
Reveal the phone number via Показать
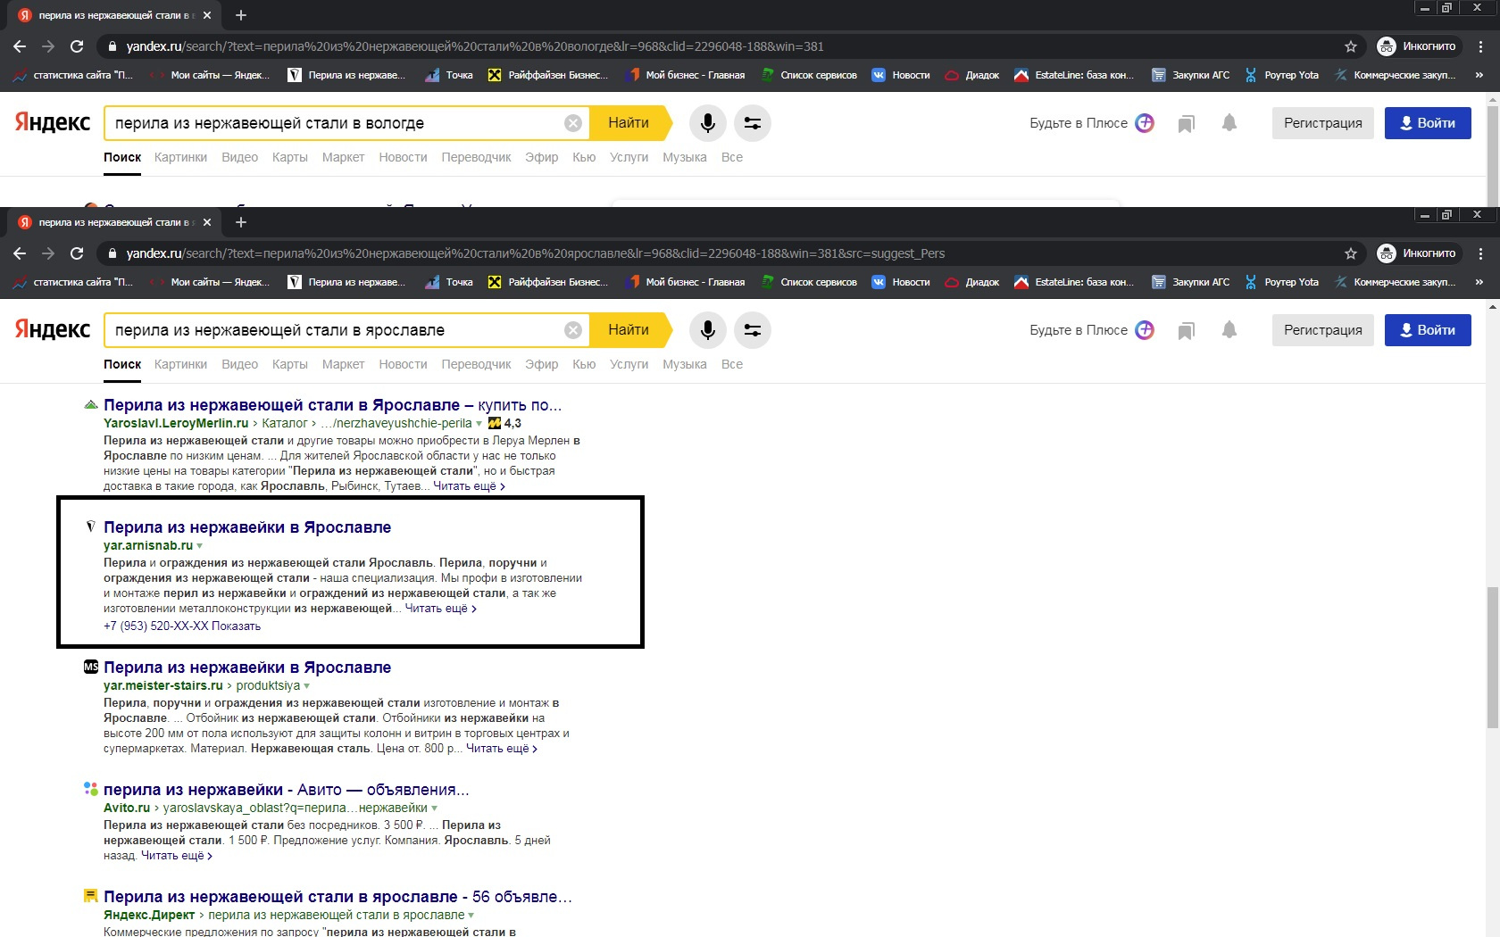[236, 626]
